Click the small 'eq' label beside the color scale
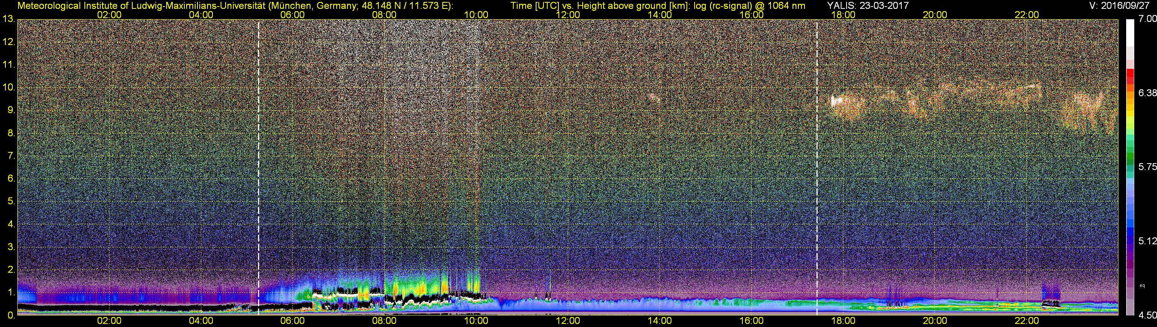The width and height of the screenshot is (1157, 327). (1143, 285)
